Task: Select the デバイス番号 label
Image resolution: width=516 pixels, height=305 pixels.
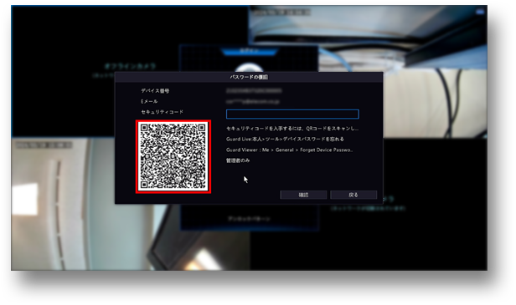Action: [x=155, y=91]
